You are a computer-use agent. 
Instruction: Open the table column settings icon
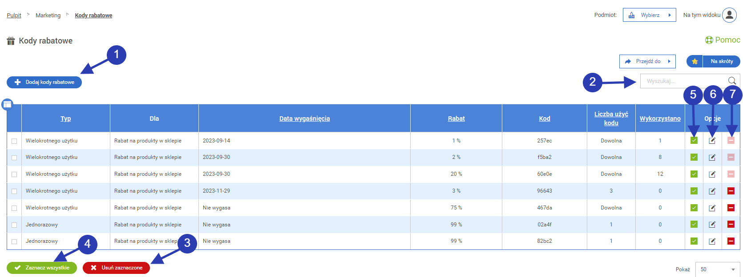pos(7,104)
